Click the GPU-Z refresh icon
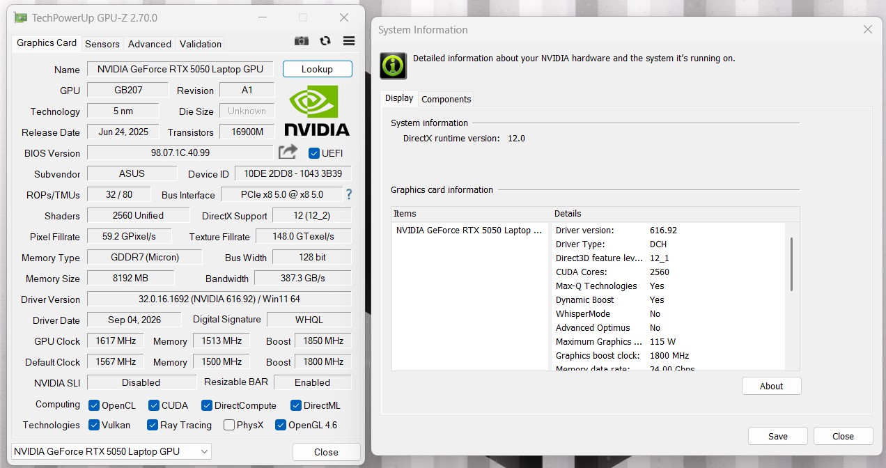 click(325, 41)
